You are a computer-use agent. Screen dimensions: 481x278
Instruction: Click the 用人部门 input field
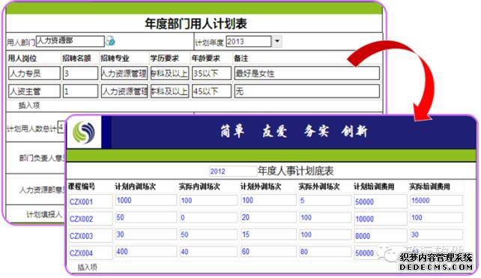[x=70, y=41]
